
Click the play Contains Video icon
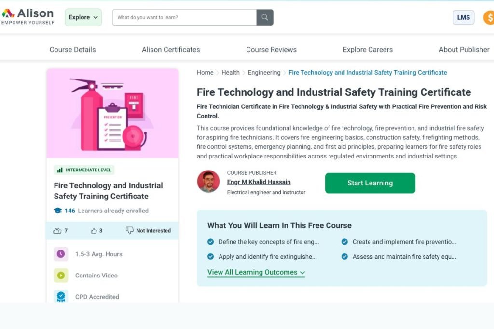[61, 275]
